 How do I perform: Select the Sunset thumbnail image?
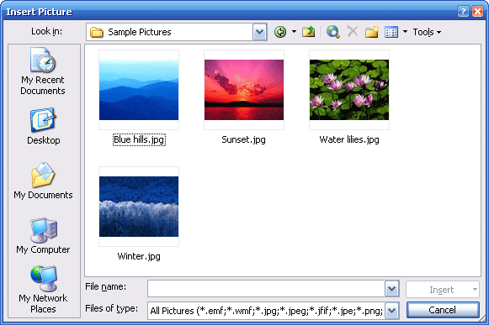pos(244,90)
